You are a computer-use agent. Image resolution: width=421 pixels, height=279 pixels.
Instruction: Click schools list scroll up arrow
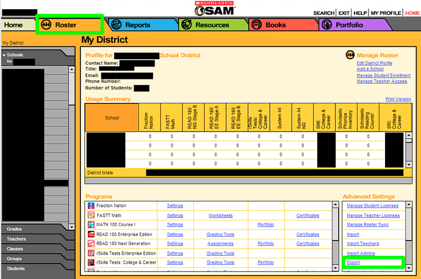click(x=71, y=69)
